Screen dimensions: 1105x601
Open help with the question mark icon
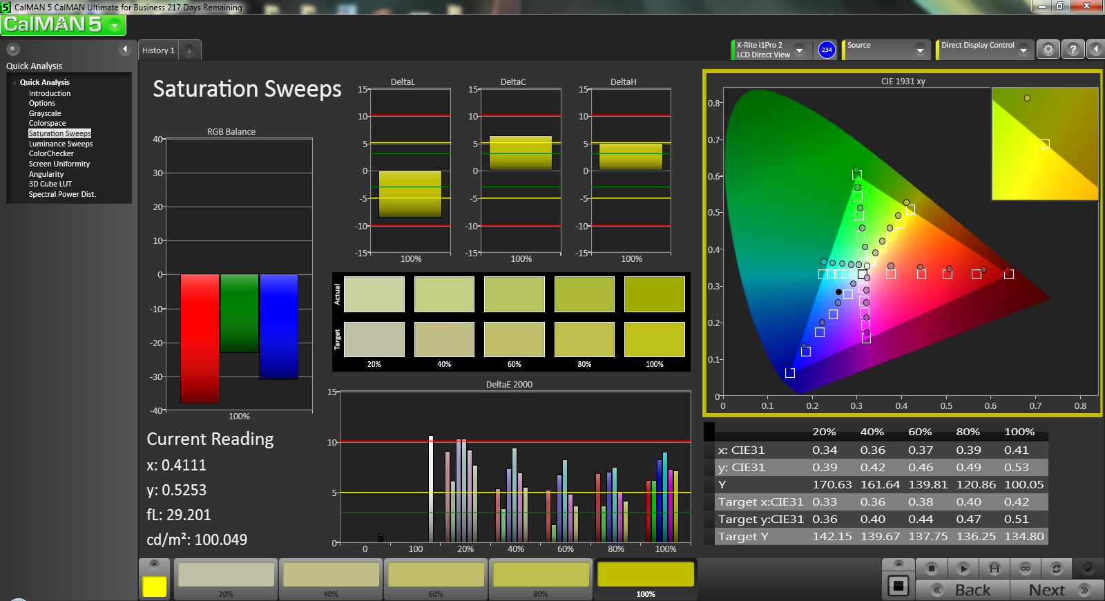coord(1073,50)
